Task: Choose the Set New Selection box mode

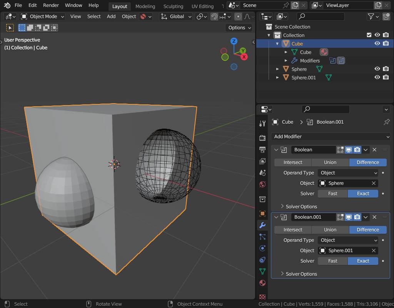Action: 22,28
